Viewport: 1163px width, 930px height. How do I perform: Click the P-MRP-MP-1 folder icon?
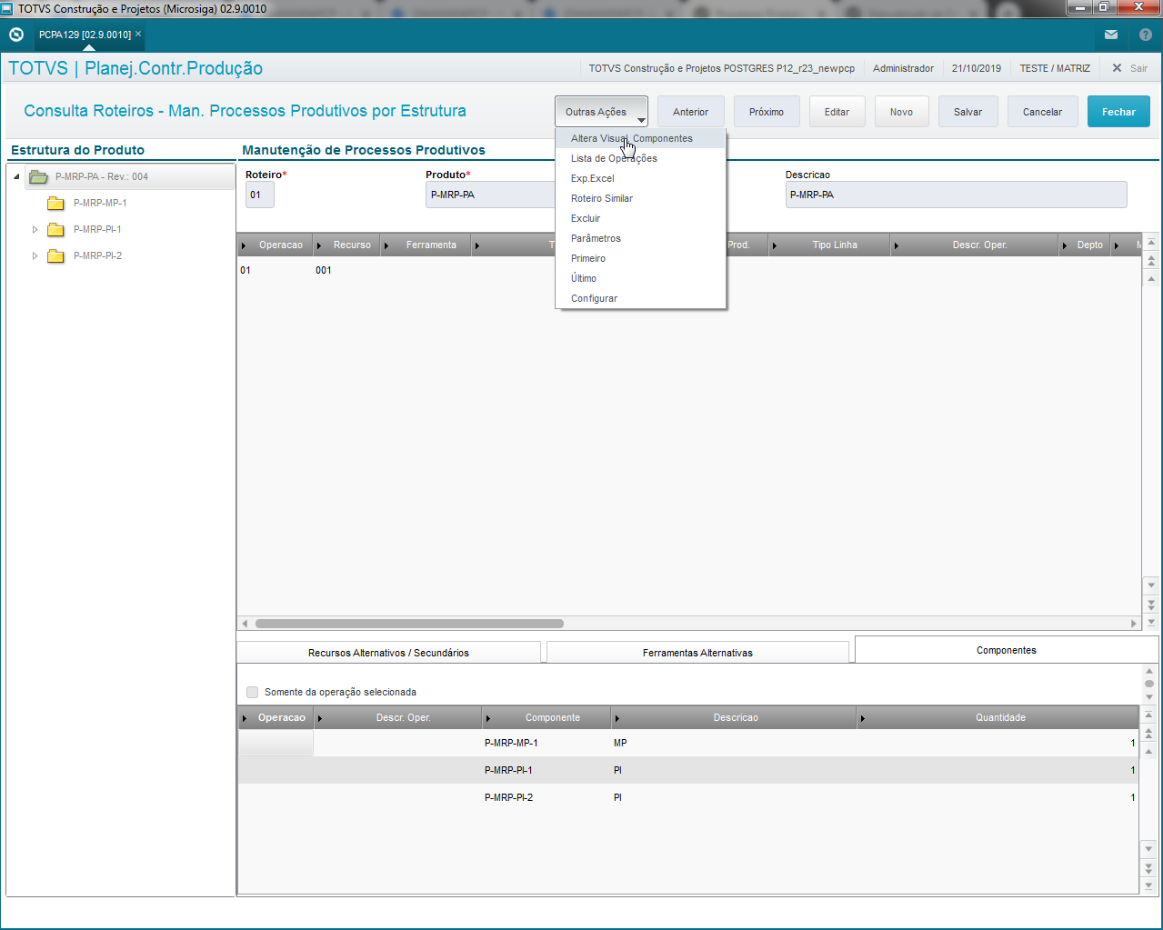tap(55, 203)
